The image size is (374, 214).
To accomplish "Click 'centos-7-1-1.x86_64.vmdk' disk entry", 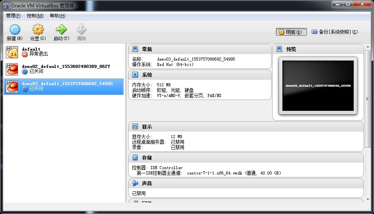I will (215, 173).
